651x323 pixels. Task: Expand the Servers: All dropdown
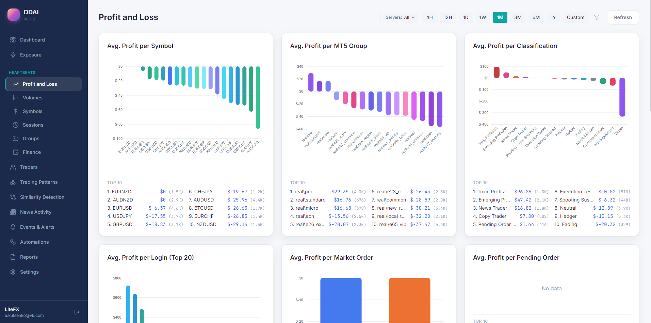(x=400, y=17)
